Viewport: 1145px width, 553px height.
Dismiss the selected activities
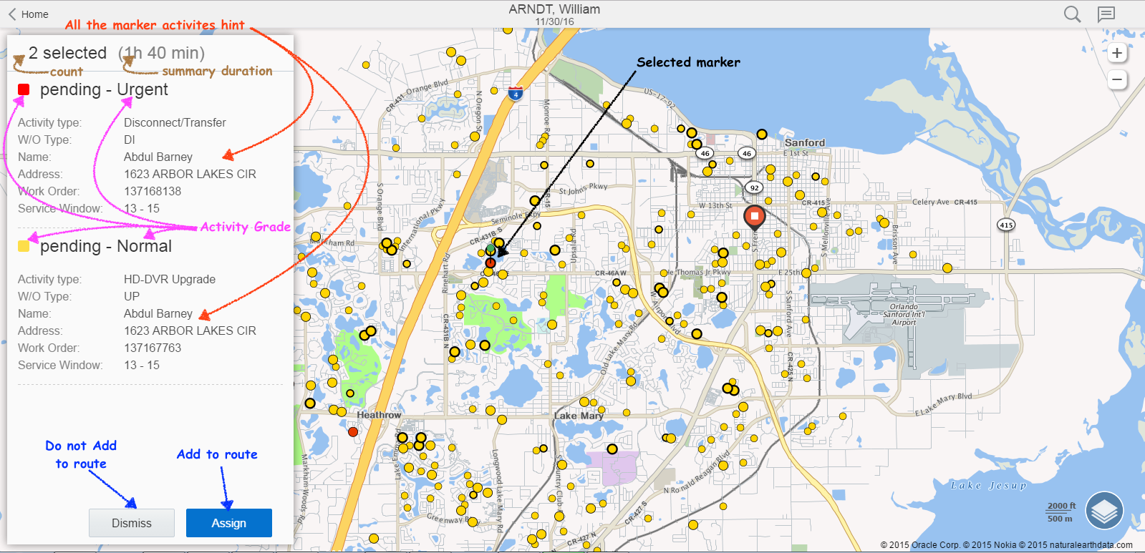pyautogui.click(x=132, y=523)
